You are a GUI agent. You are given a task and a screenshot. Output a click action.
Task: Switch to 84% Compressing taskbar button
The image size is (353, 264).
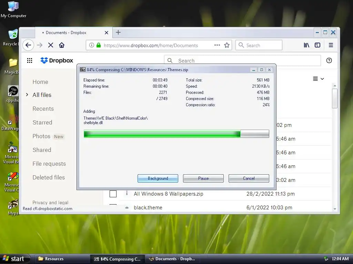coord(117,259)
